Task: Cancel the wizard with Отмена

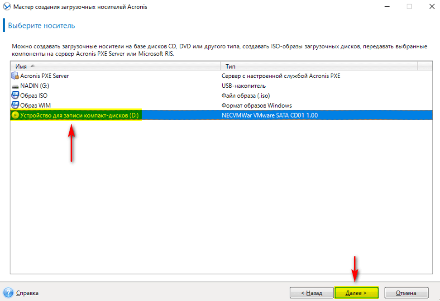Action: (406, 293)
